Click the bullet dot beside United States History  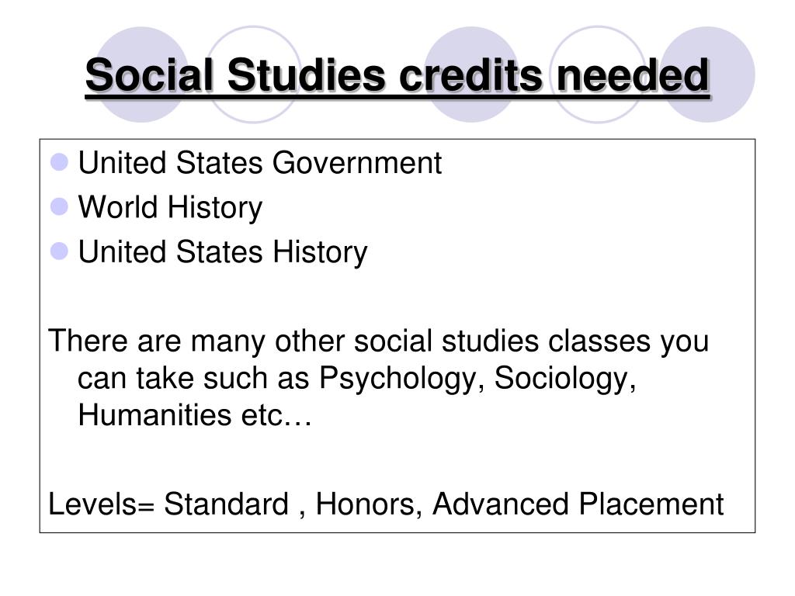(59, 251)
